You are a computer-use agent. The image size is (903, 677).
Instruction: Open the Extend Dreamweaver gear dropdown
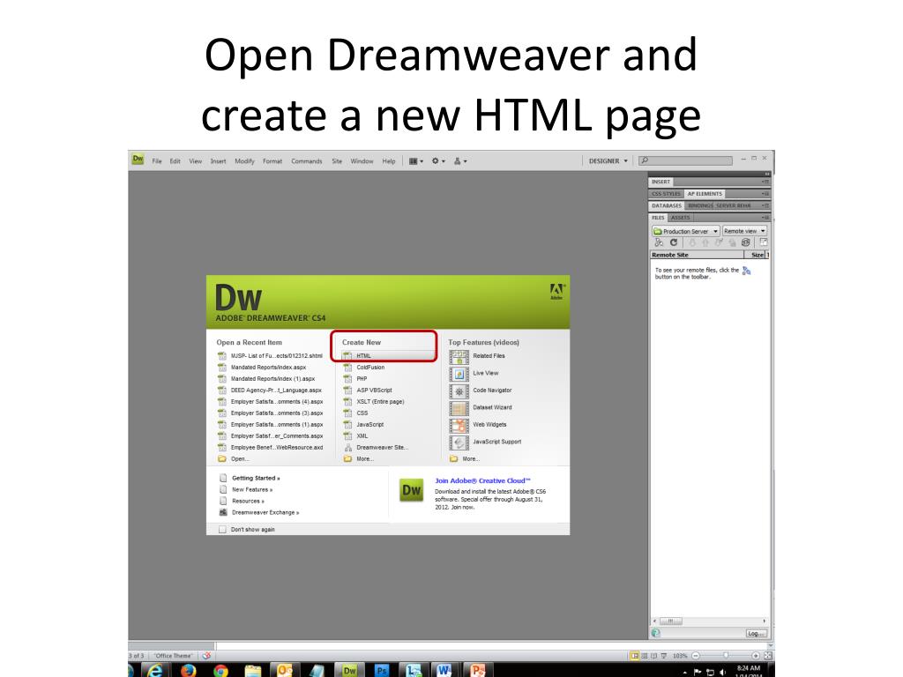pyautogui.click(x=438, y=161)
